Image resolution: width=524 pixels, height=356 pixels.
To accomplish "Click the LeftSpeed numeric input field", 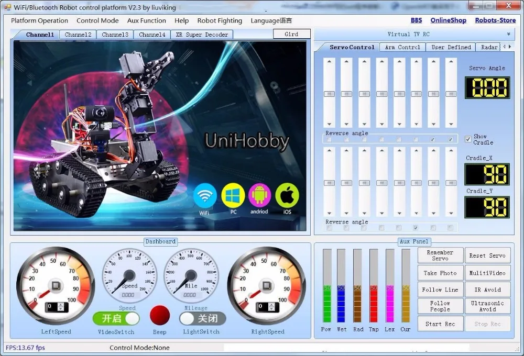I will point(52,307).
